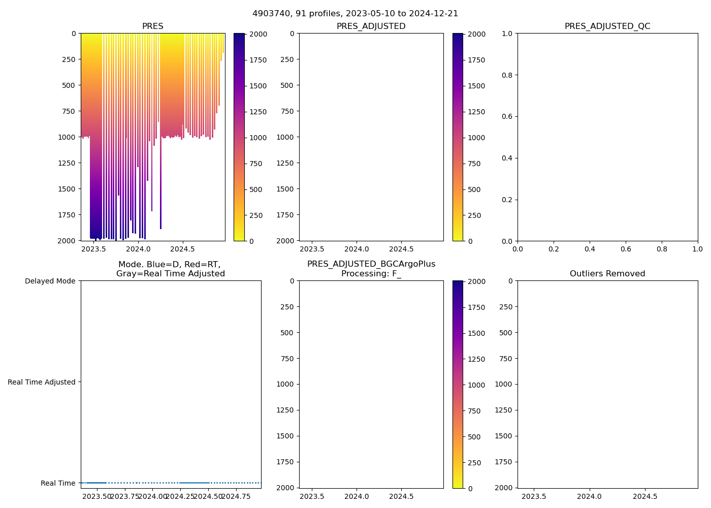Click the Mode plot title with color legend
The image size is (711, 508).
pos(170,269)
